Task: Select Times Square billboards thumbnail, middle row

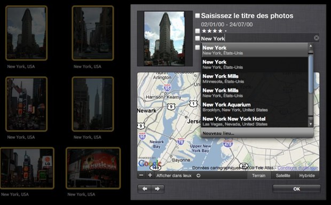Action: tap(26, 104)
